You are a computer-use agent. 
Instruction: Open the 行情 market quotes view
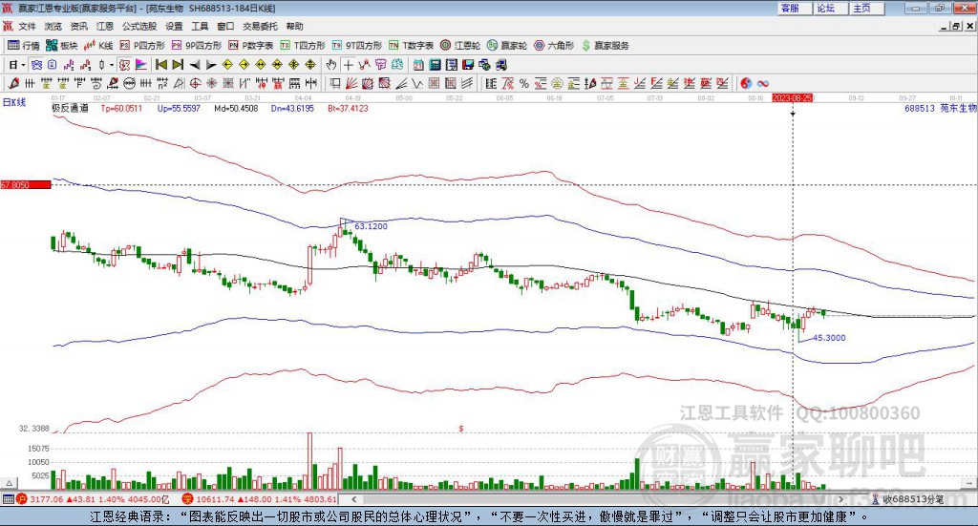pos(24,46)
